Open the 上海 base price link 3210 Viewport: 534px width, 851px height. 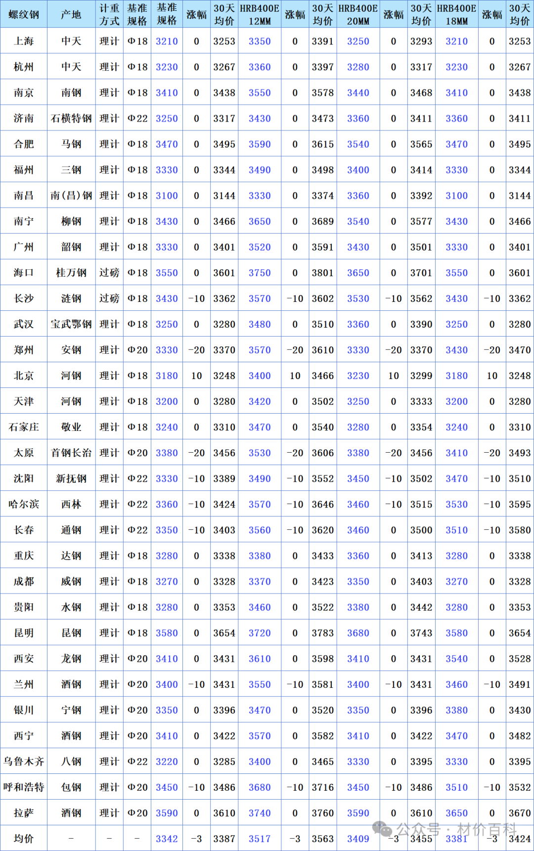pyautogui.click(x=167, y=41)
